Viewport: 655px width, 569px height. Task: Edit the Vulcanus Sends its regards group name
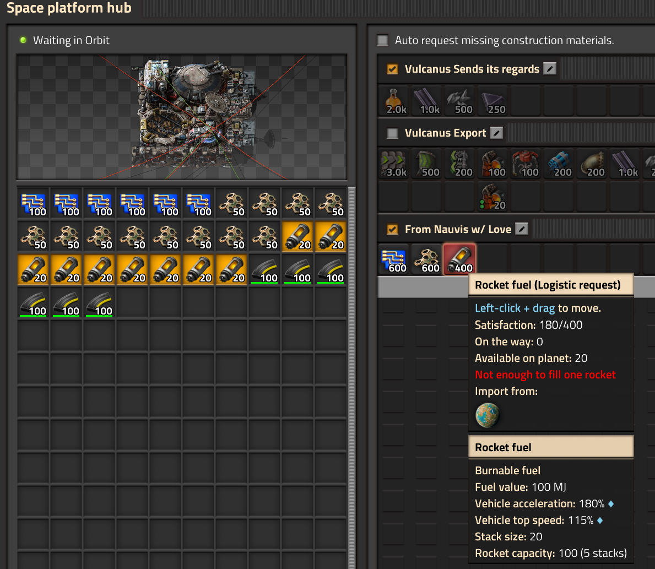tap(550, 68)
